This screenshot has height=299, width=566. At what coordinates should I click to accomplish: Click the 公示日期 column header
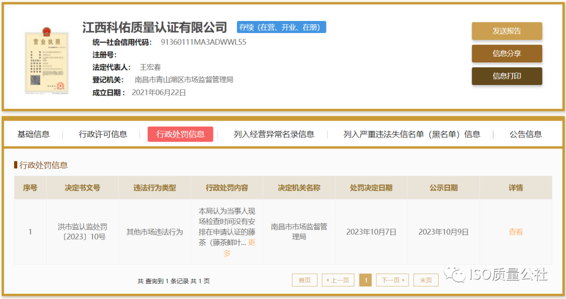(x=443, y=188)
